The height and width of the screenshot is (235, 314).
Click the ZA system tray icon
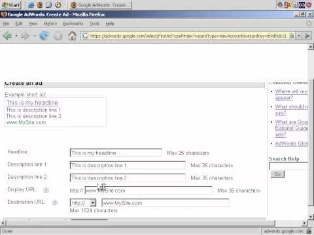click(x=287, y=5)
